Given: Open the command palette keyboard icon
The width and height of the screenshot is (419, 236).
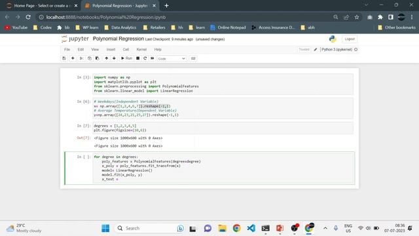Looking at the screenshot, I should (x=193, y=58).
